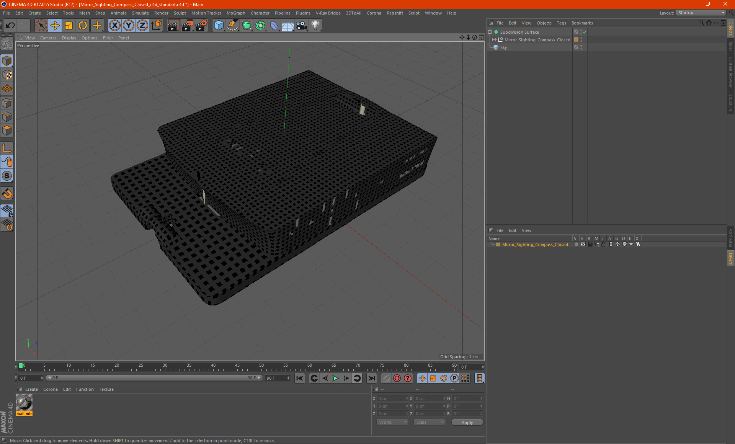Toggle Snap enable icon
This screenshot has height=444, width=735.
pyautogui.click(x=7, y=194)
